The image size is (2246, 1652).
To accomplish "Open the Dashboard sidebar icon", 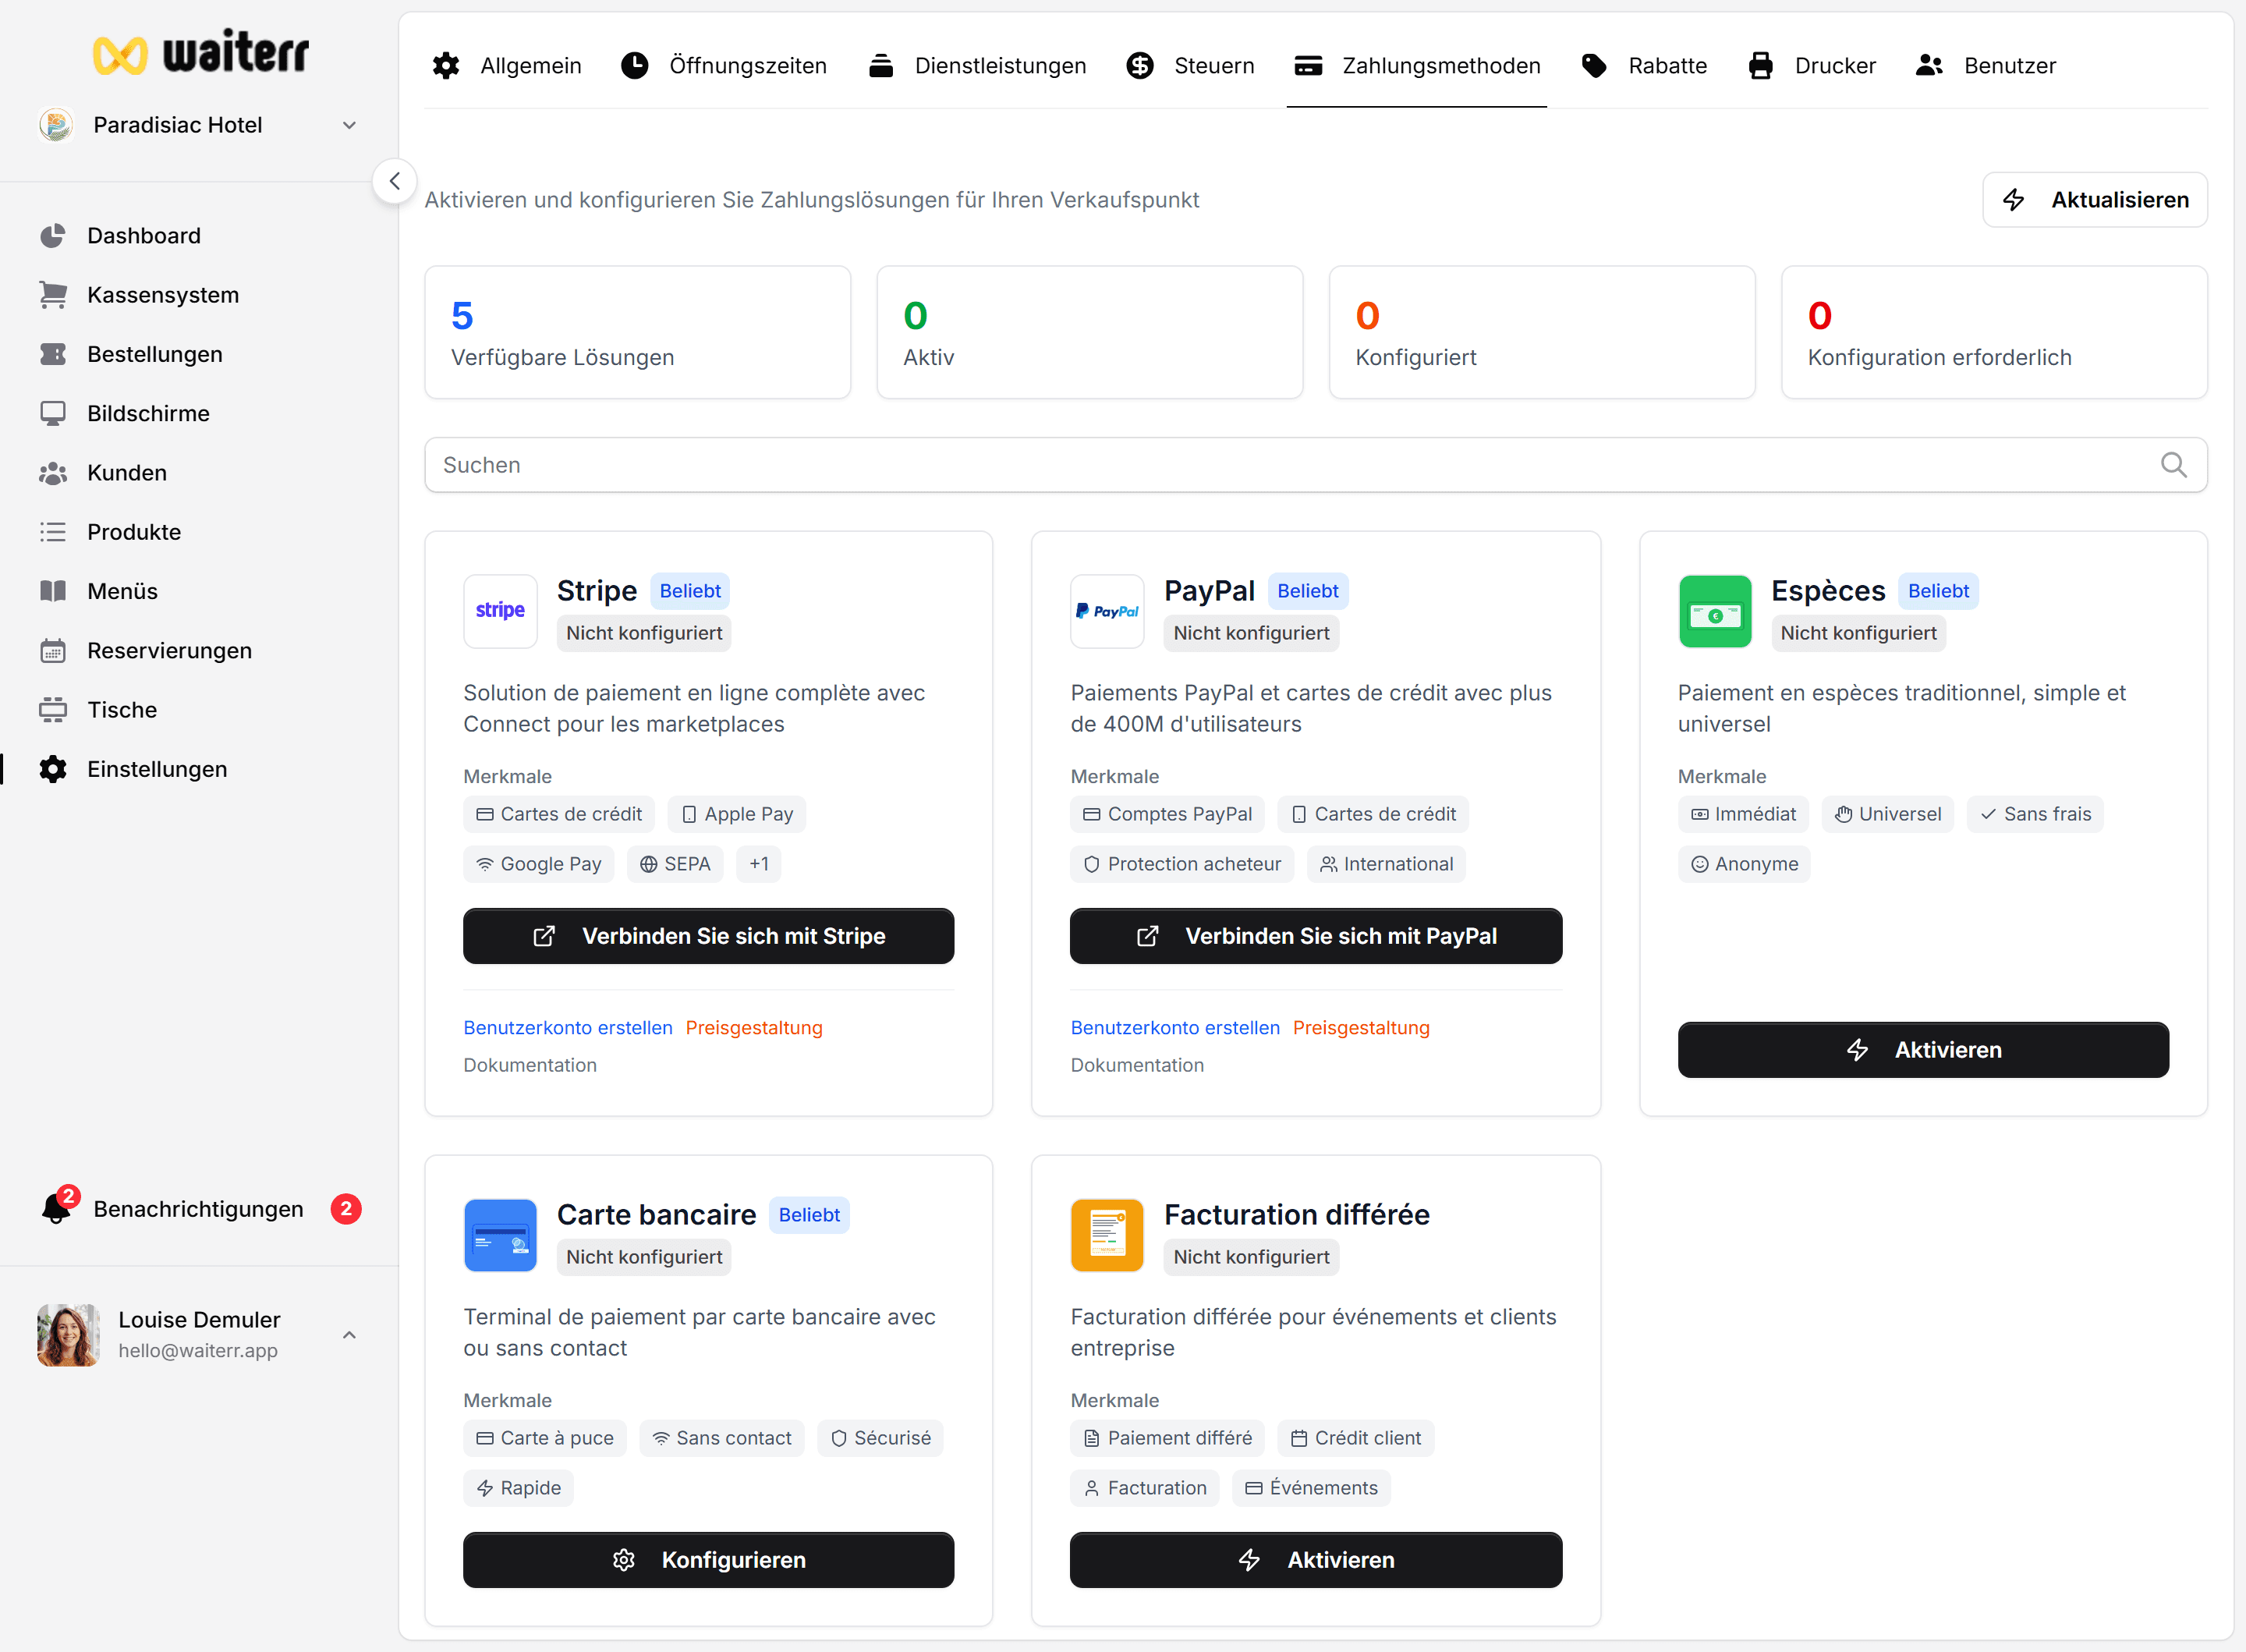I will (53, 236).
